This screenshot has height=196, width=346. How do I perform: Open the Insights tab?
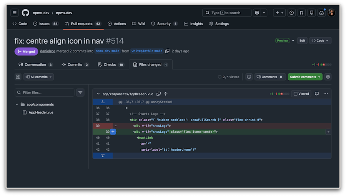(x=193, y=24)
